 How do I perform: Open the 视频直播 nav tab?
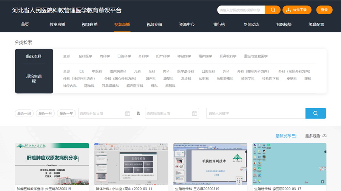[89, 25]
